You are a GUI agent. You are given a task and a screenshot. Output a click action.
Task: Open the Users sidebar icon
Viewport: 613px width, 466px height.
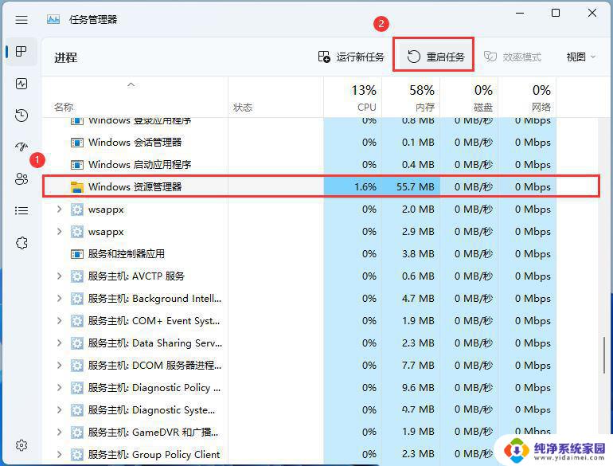pos(21,178)
